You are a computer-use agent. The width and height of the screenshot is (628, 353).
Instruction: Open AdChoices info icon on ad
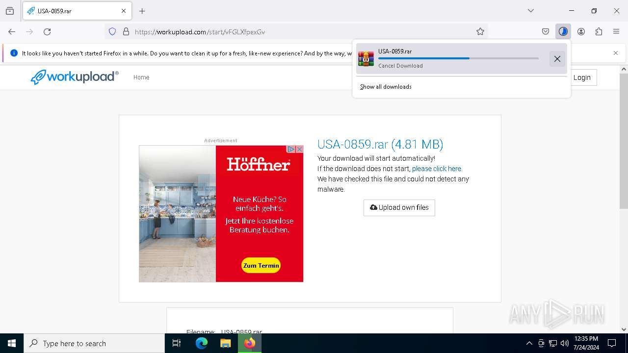click(291, 149)
